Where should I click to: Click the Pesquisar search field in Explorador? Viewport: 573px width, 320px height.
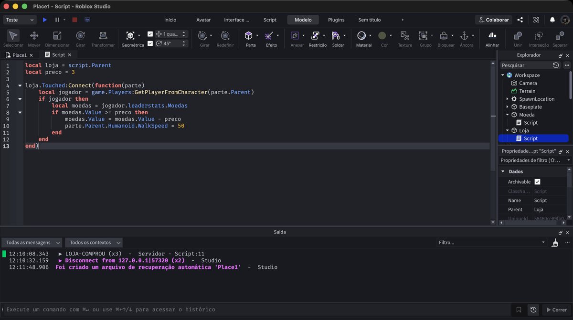525,65
